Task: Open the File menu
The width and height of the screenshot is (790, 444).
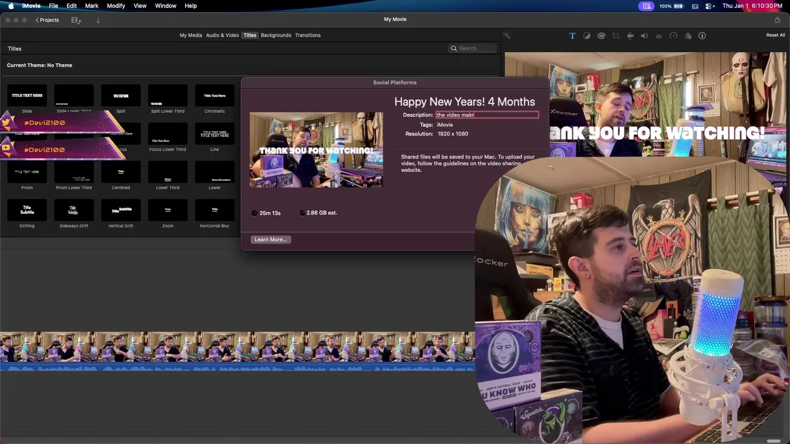Action: click(54, 6)
